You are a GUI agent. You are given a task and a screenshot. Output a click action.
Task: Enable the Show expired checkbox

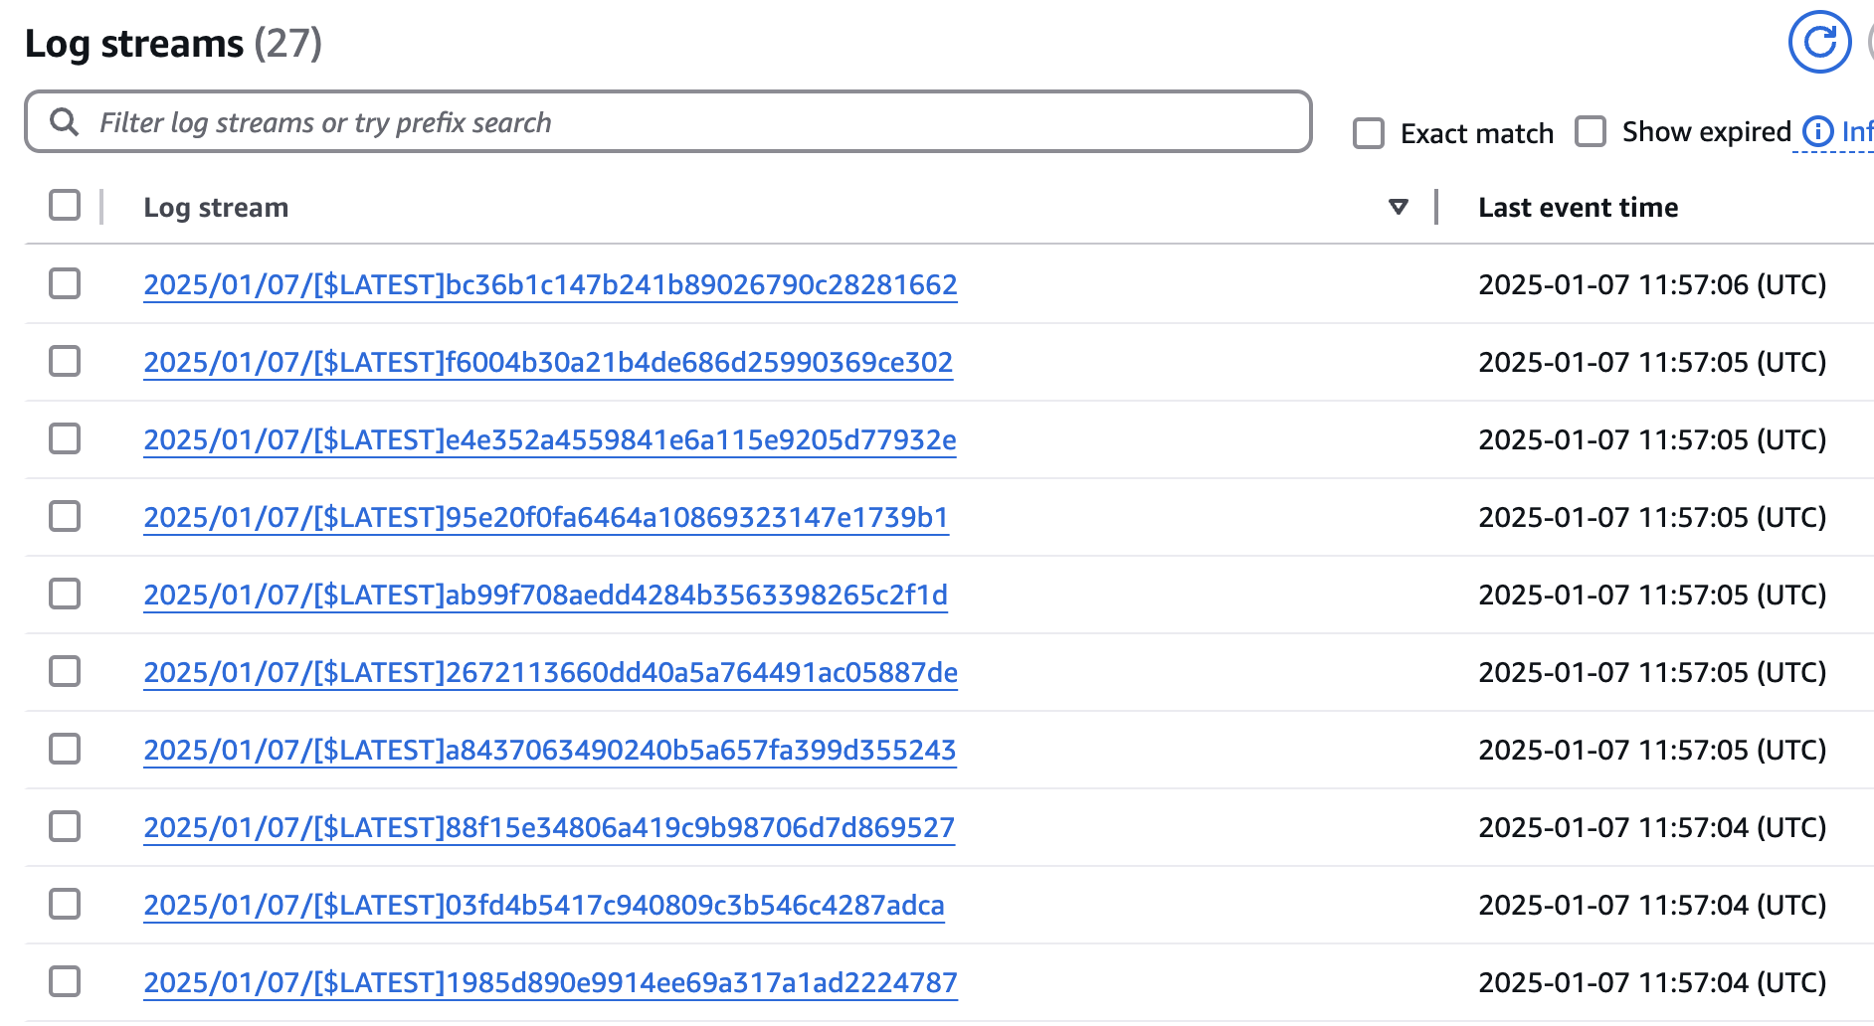coord(1593,131)
